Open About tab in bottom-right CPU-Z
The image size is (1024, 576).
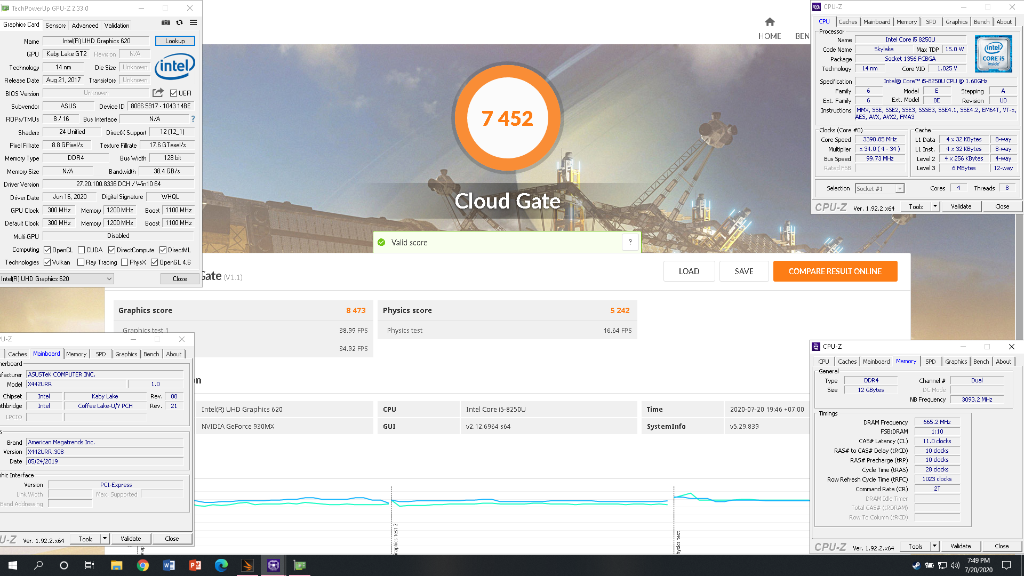[1003, 362]
